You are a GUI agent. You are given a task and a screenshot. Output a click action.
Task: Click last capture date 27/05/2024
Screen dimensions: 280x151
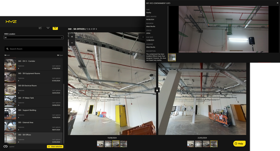point(56,68)
